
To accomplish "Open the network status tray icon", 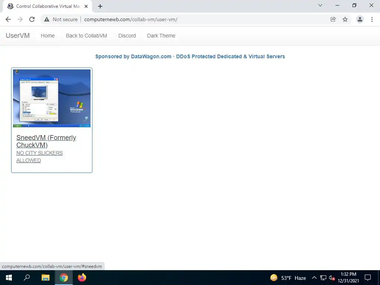I will pos(323,278).
